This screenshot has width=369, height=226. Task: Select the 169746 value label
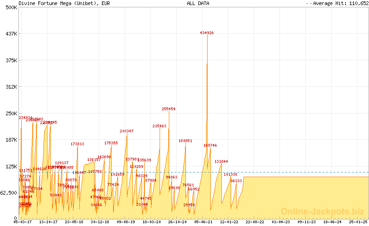coord(210,145)
